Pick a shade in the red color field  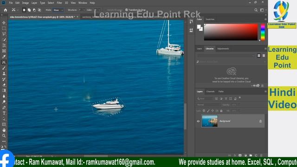[231, 32]
